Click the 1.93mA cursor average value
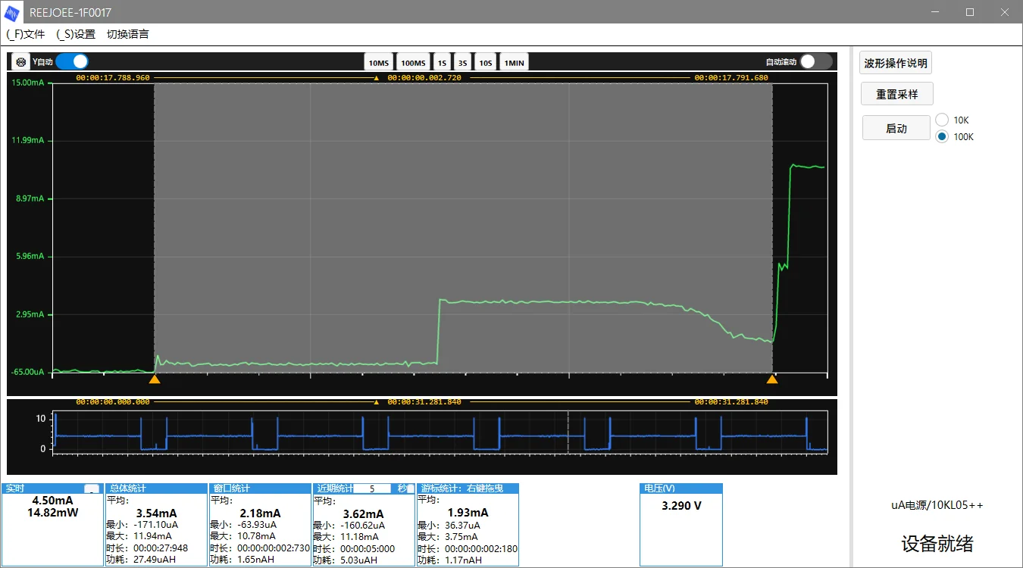Screen dimensions: 1023x568 pos(468,513)
